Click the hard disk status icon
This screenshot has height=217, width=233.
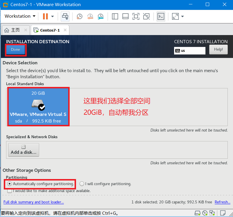[x=198, y=213]
